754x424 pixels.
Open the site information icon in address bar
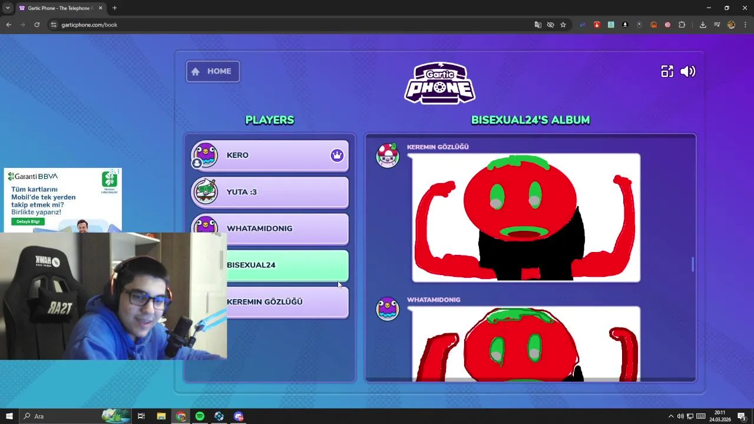[54, 25]
